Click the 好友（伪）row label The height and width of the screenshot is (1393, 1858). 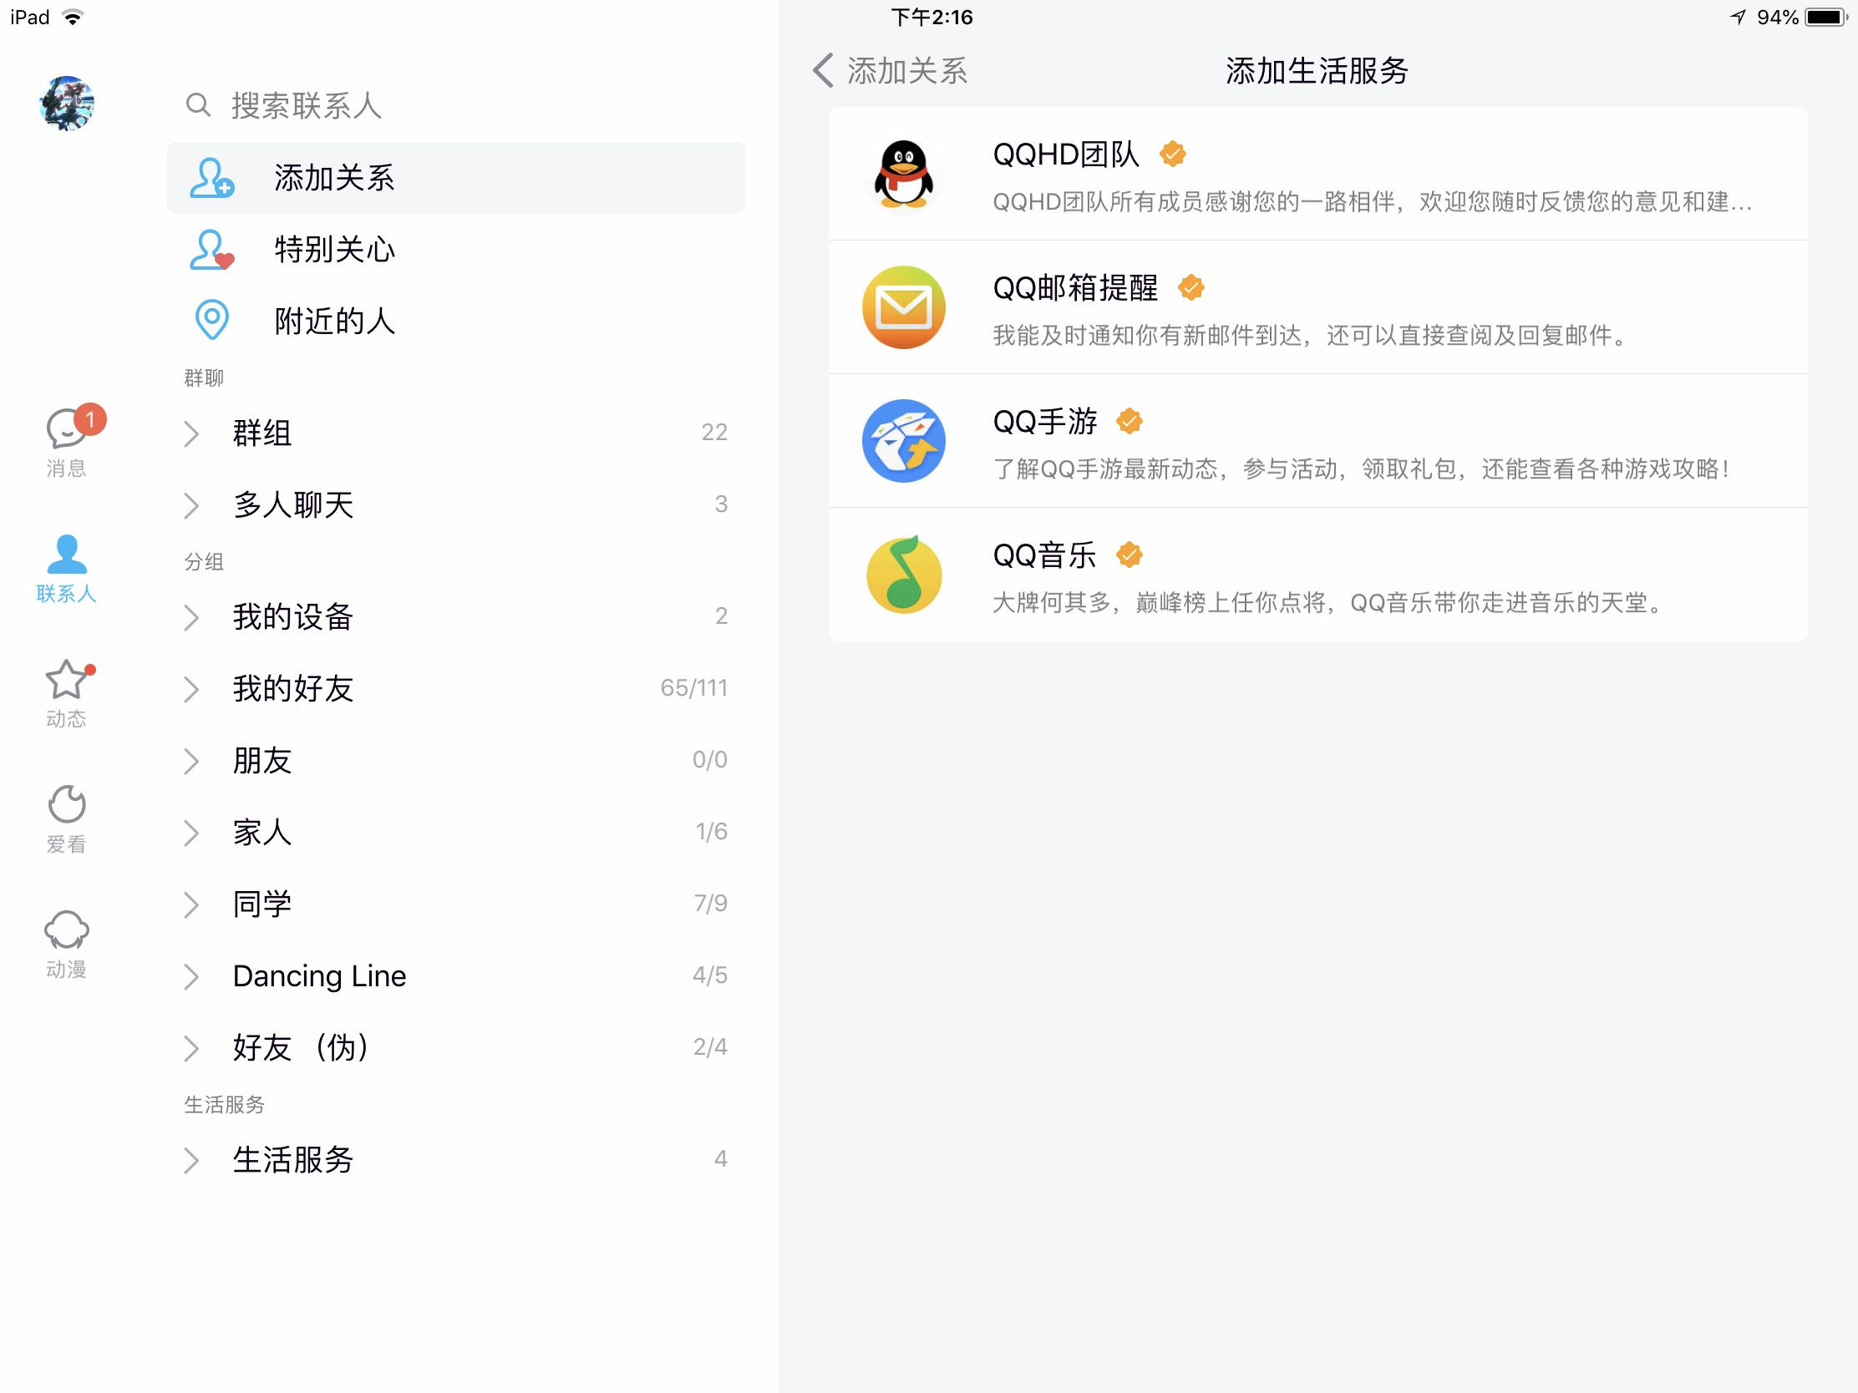point(301,1048)
